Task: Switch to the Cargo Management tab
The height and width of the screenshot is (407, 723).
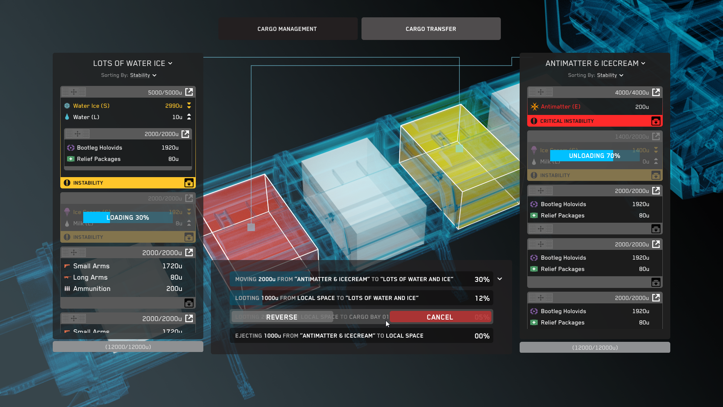Action: [x=287, y=29]
